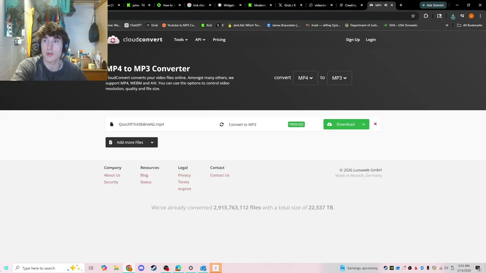Image resolution: width=486 pixels, height=273 pixels.
Task: Mute the MP4 tab via speaker icon
Action: click(386, 5)
